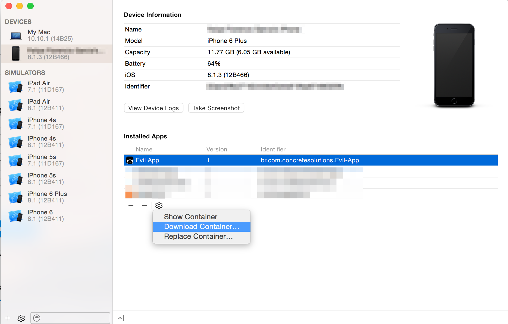Select the connected iPhone running 8.1.3

point(57,54)
